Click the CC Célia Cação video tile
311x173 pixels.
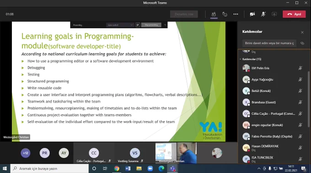pos(94,153)
